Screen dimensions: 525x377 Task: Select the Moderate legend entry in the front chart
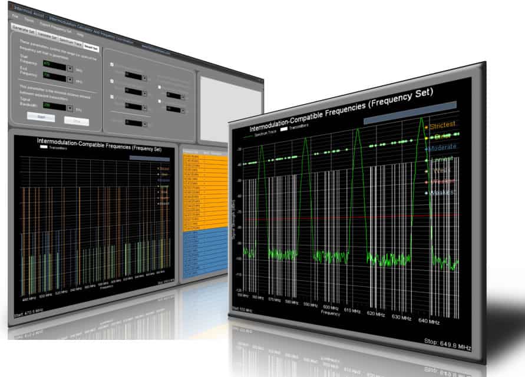(x=441, y=147)
